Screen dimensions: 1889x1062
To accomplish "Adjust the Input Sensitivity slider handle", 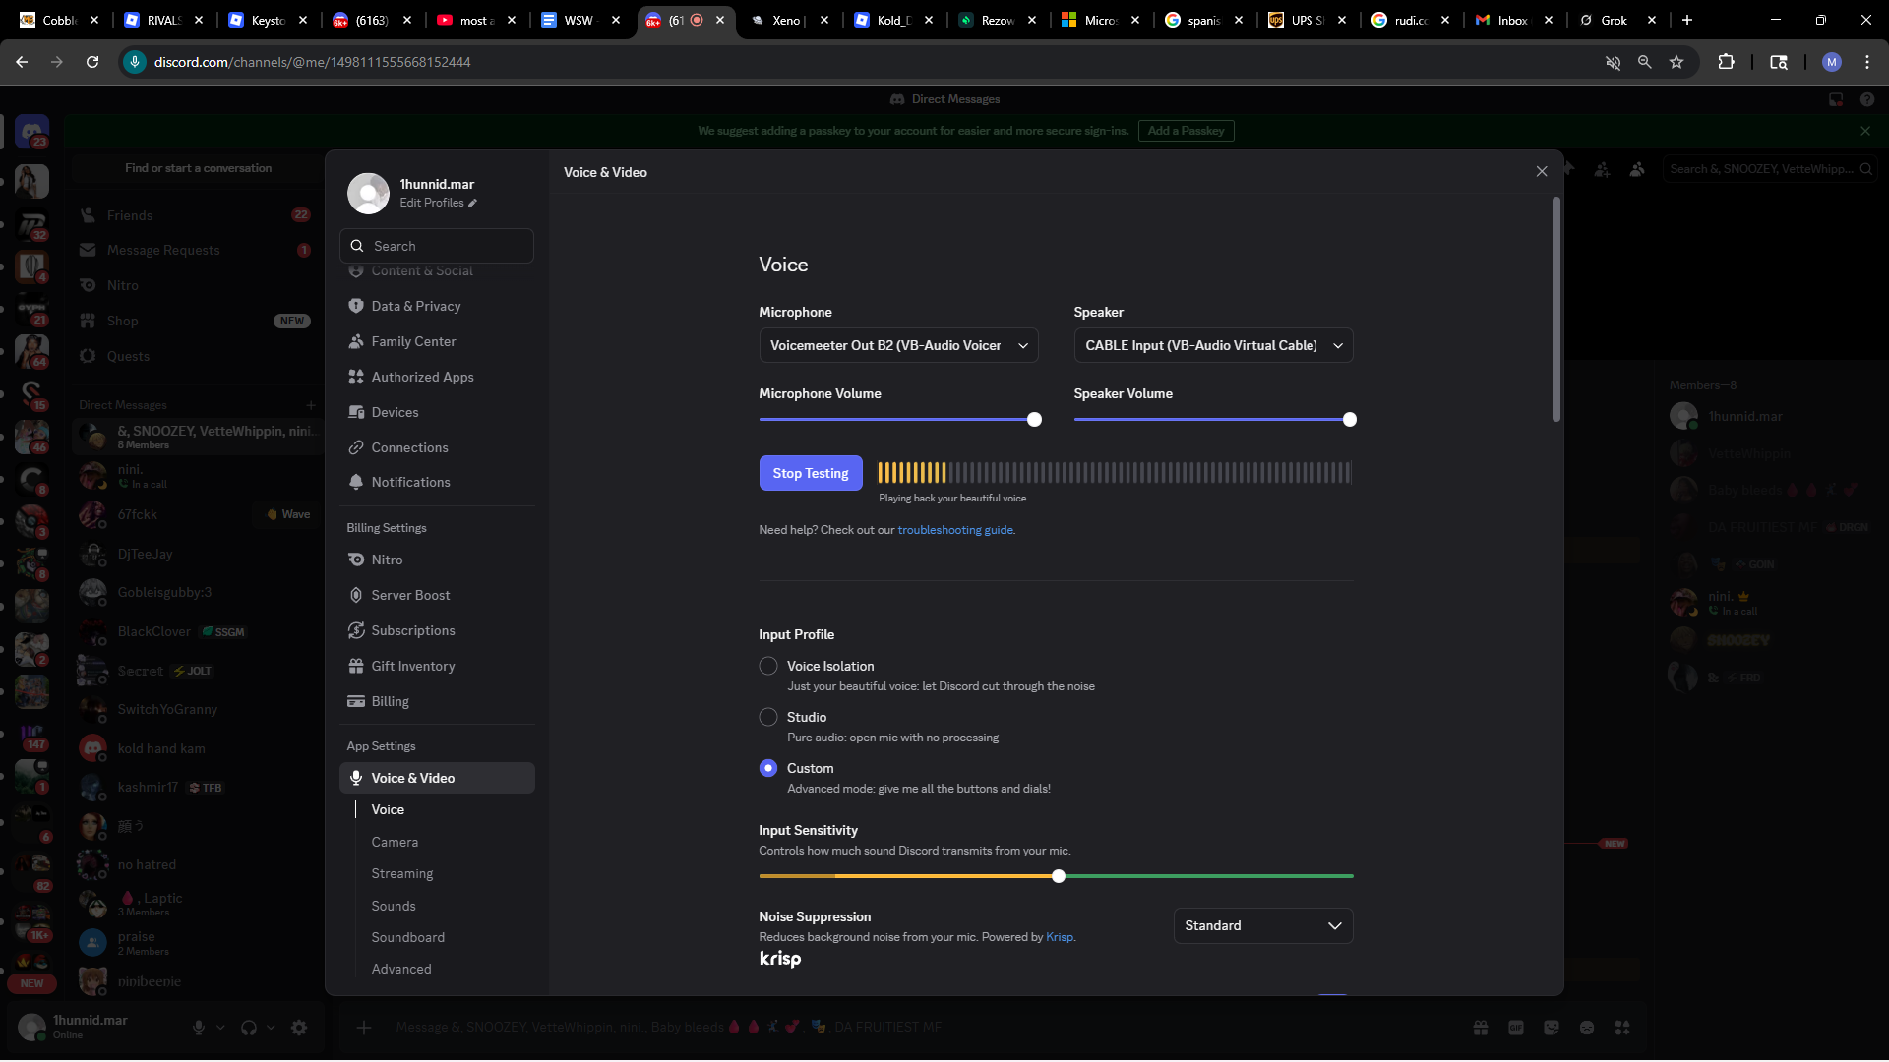I will tap(1059, 876).
